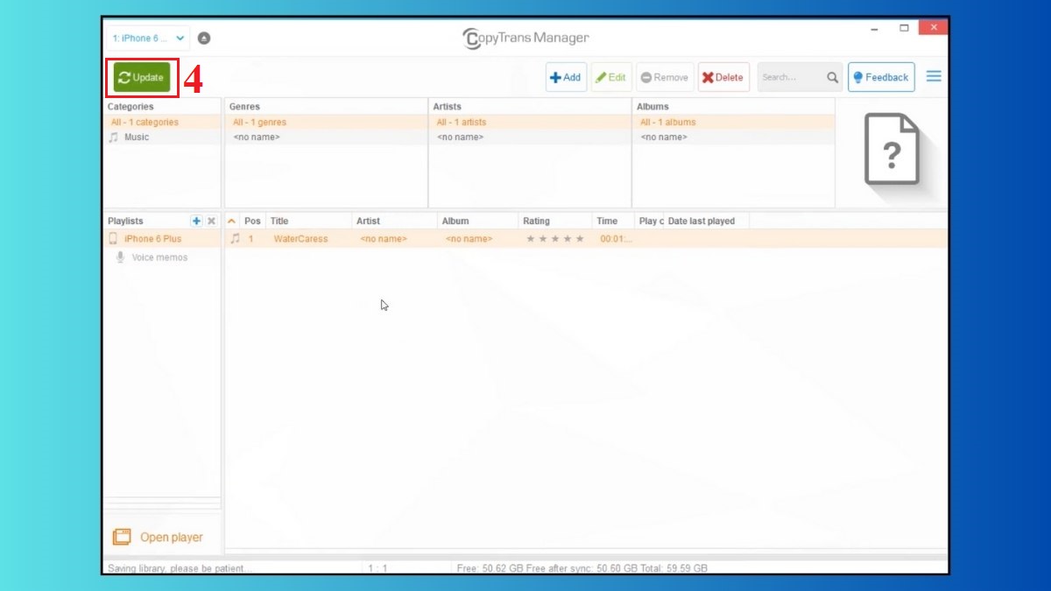Image resolution: width=1051 pixels, height=591 pixels.
Task: Focus the Search input field
Action: point(790,77)
